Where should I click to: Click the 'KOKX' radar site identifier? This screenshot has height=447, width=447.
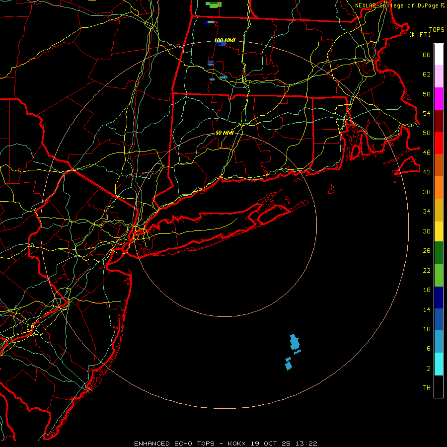tap(236, 444)
